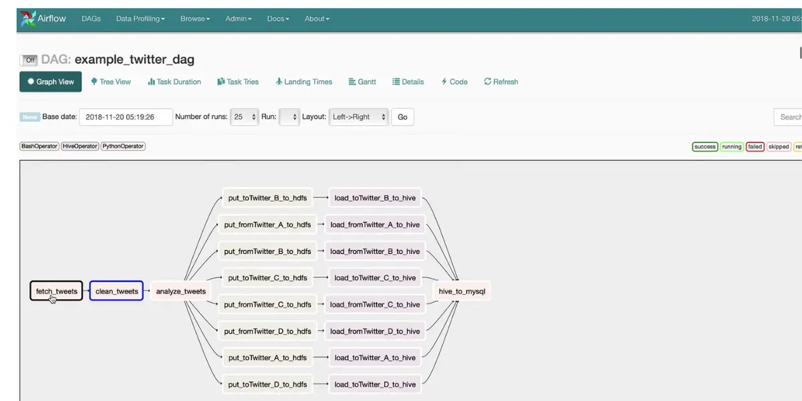
Task: Open the Task Tries tab
Action: 238,82
